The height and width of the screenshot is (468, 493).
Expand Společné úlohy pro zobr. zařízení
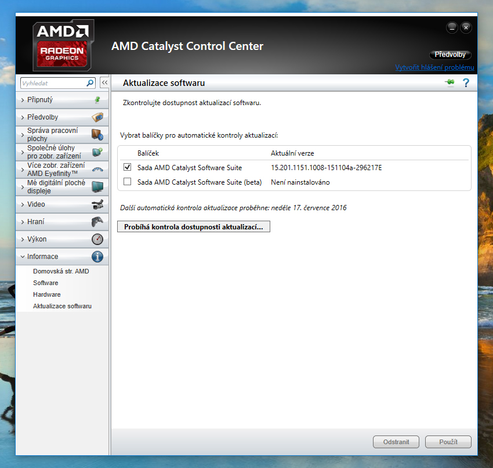pyautogui.click(x=62, y=152)
